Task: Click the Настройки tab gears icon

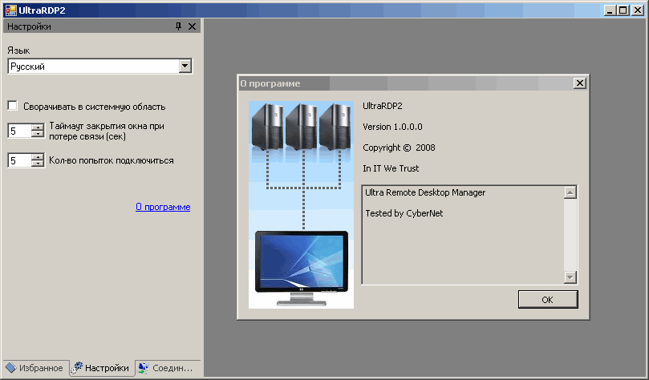Action: (76, 368)
